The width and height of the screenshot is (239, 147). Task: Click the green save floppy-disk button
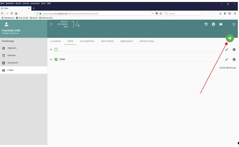tap(230, 38)
